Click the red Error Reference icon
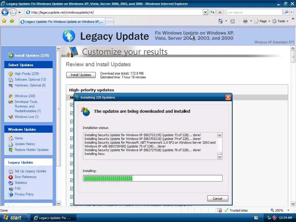 (x=11, y=177)
